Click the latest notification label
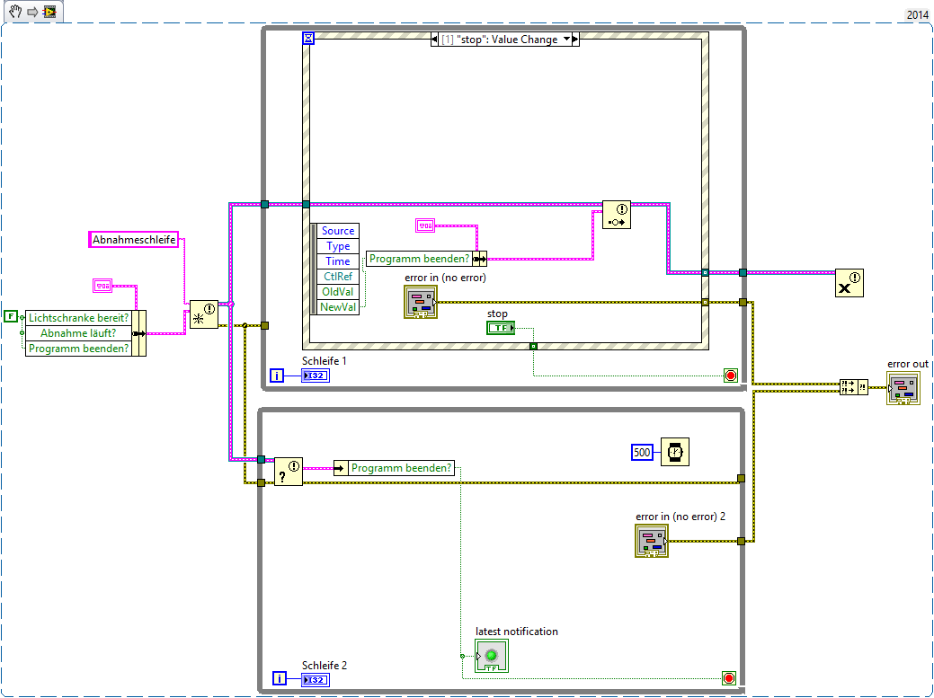 tap(516, 632)
